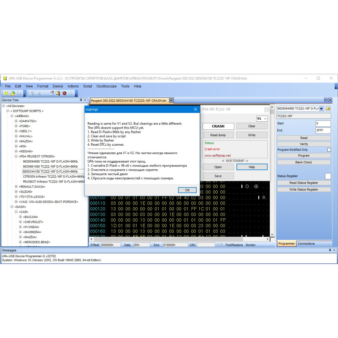
Task: Pin the Messages panel
Action: tap(330, 250)
